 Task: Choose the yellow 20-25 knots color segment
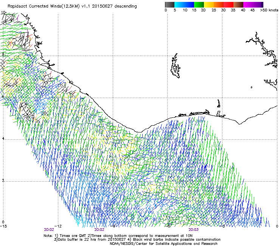click(209, 5)
